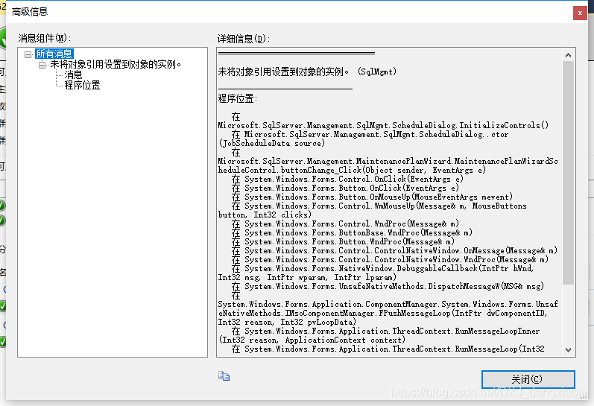Click the scrollbar up arrow in details
This screenshot has width=594, height=406.
pyautogui.click(x=568, y=55)
